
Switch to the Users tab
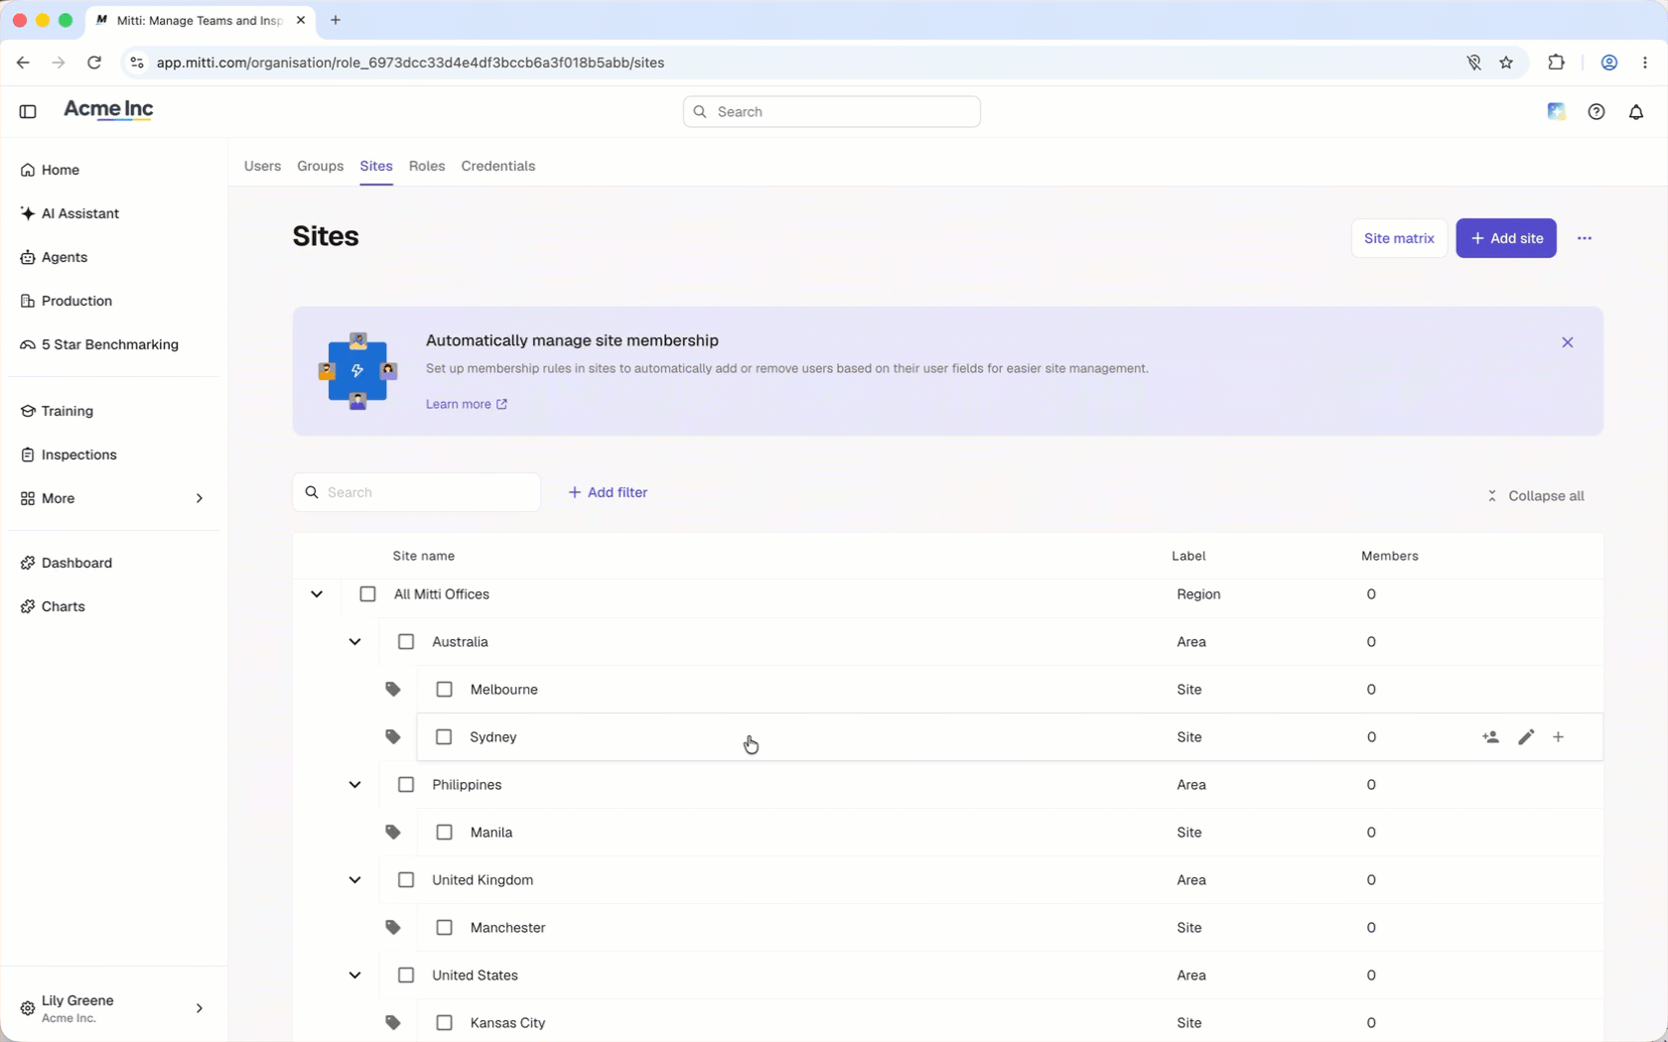point(262,166)
